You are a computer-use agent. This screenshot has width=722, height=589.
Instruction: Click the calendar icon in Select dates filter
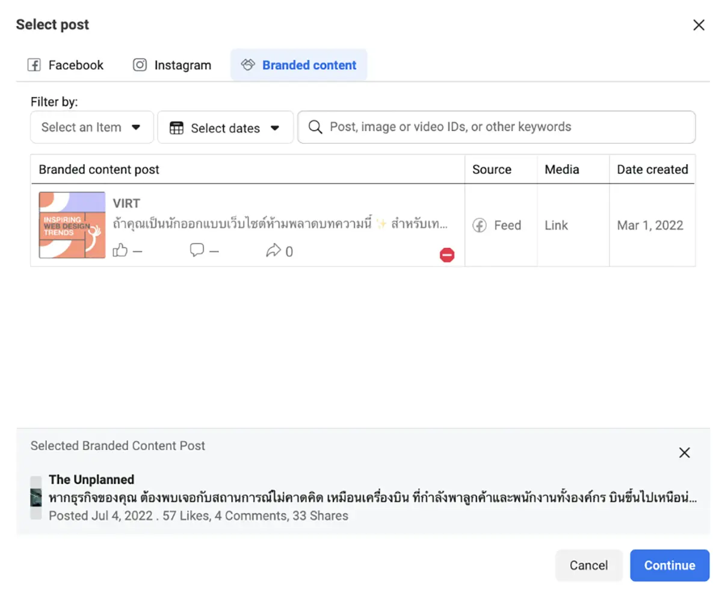176,127
